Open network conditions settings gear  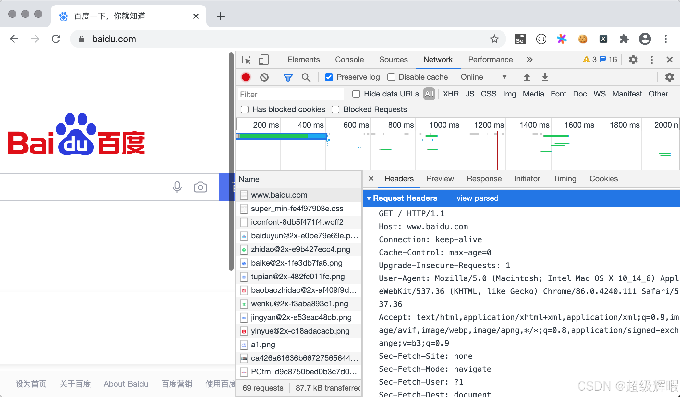(x=669, y=77)
